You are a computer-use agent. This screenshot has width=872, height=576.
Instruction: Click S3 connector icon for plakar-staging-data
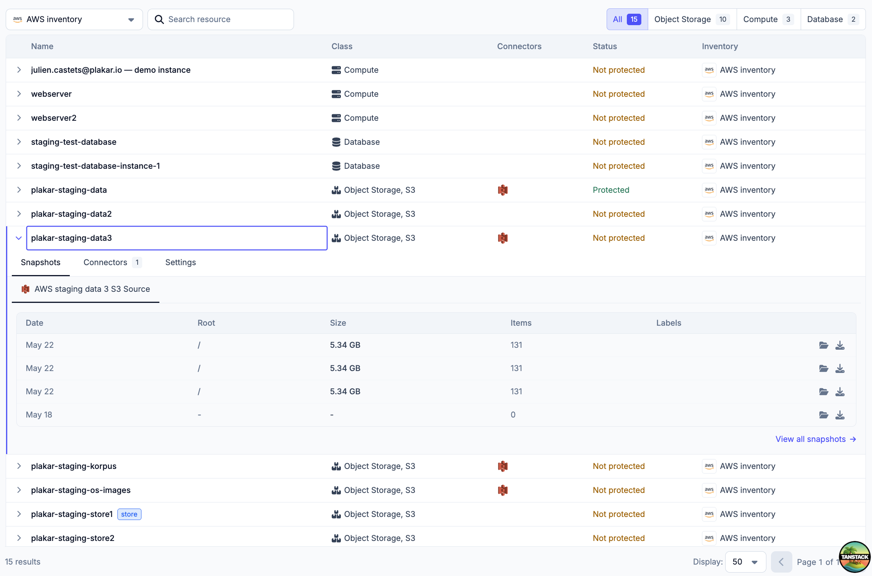point(503,190)
